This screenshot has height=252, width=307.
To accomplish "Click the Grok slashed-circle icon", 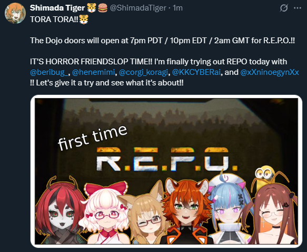I will [284, 8].
